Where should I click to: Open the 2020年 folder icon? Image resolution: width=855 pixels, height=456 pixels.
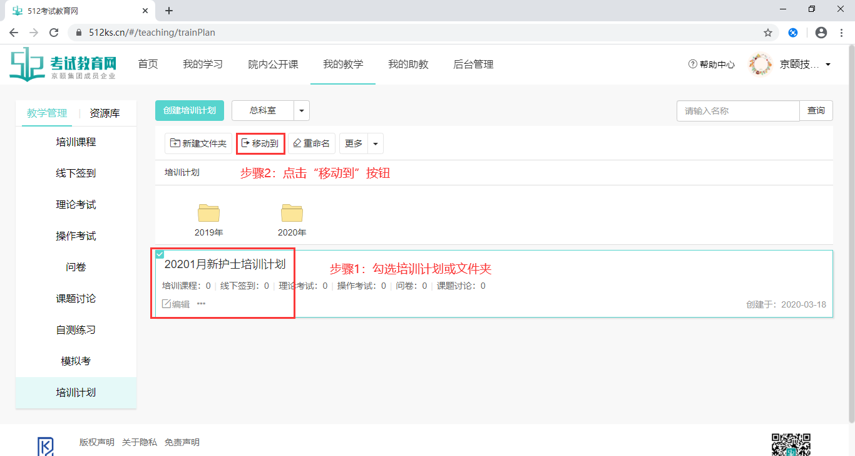coord(292,213)
